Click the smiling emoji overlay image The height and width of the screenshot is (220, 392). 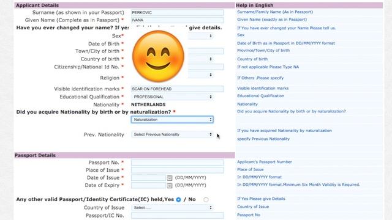pyautogui.click(x=158, y=56)
